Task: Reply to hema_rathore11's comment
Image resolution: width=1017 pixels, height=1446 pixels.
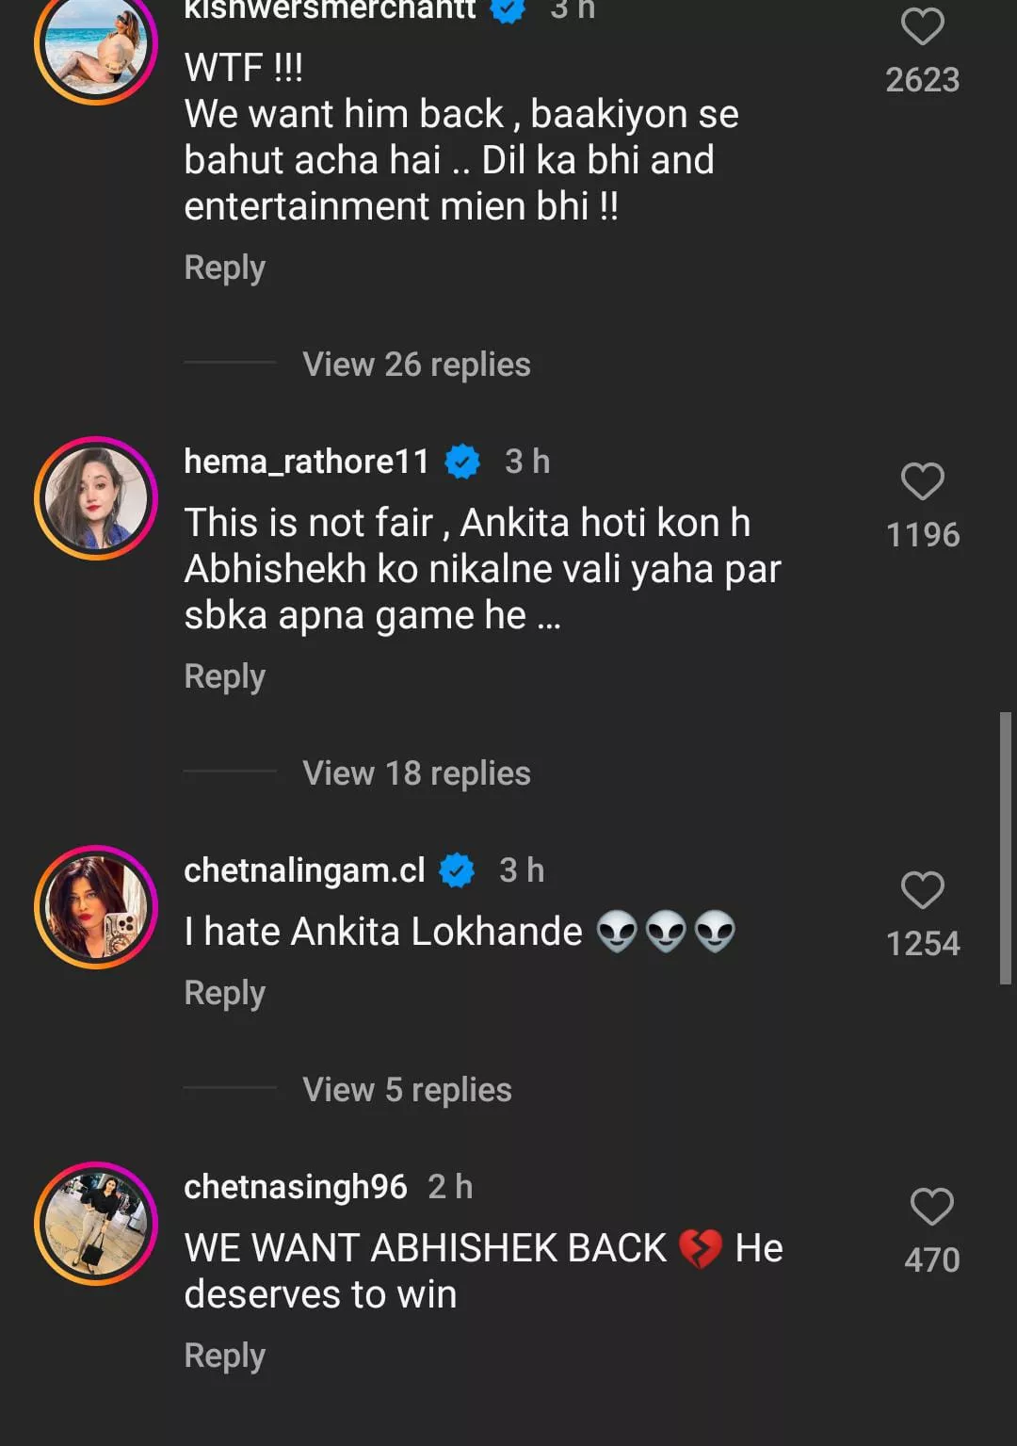Action: tap(224, 676)
